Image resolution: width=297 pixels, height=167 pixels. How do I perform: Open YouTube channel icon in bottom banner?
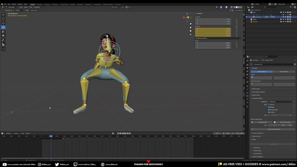click(x=5, y=164)
